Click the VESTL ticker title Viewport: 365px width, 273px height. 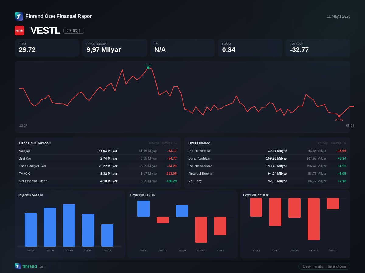tap(45, 30)
